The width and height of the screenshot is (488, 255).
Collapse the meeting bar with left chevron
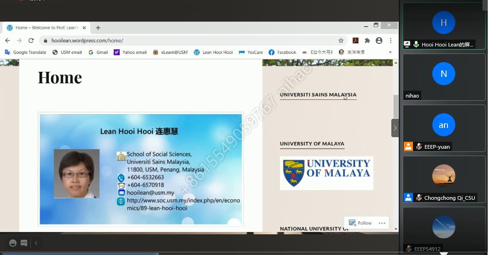[36, 243]
